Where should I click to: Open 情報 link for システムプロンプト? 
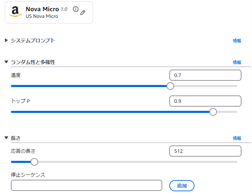[x=237, y=41]
